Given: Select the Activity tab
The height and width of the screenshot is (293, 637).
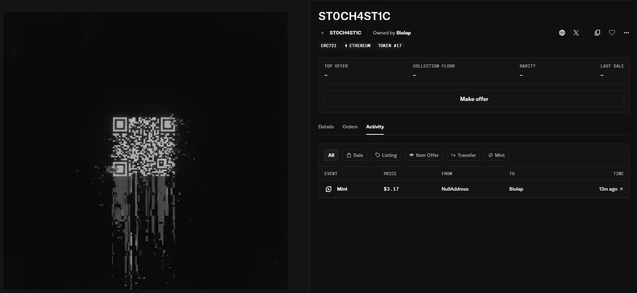Looking at the screenshot, I should click(x=375, y=127).
